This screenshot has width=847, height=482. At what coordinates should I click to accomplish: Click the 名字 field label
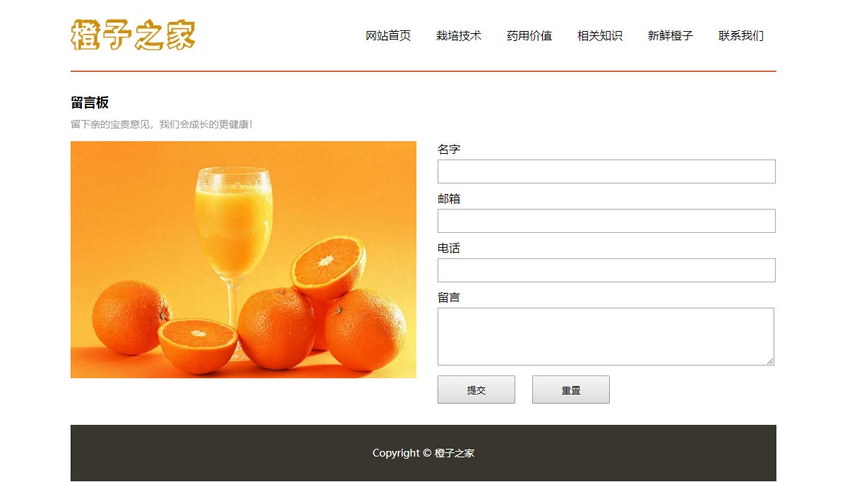point(449,150)
